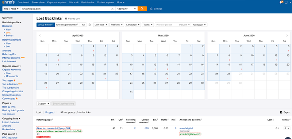
Task: Click the Show Lost backlinks button
Action: click(x=64, y=104)
